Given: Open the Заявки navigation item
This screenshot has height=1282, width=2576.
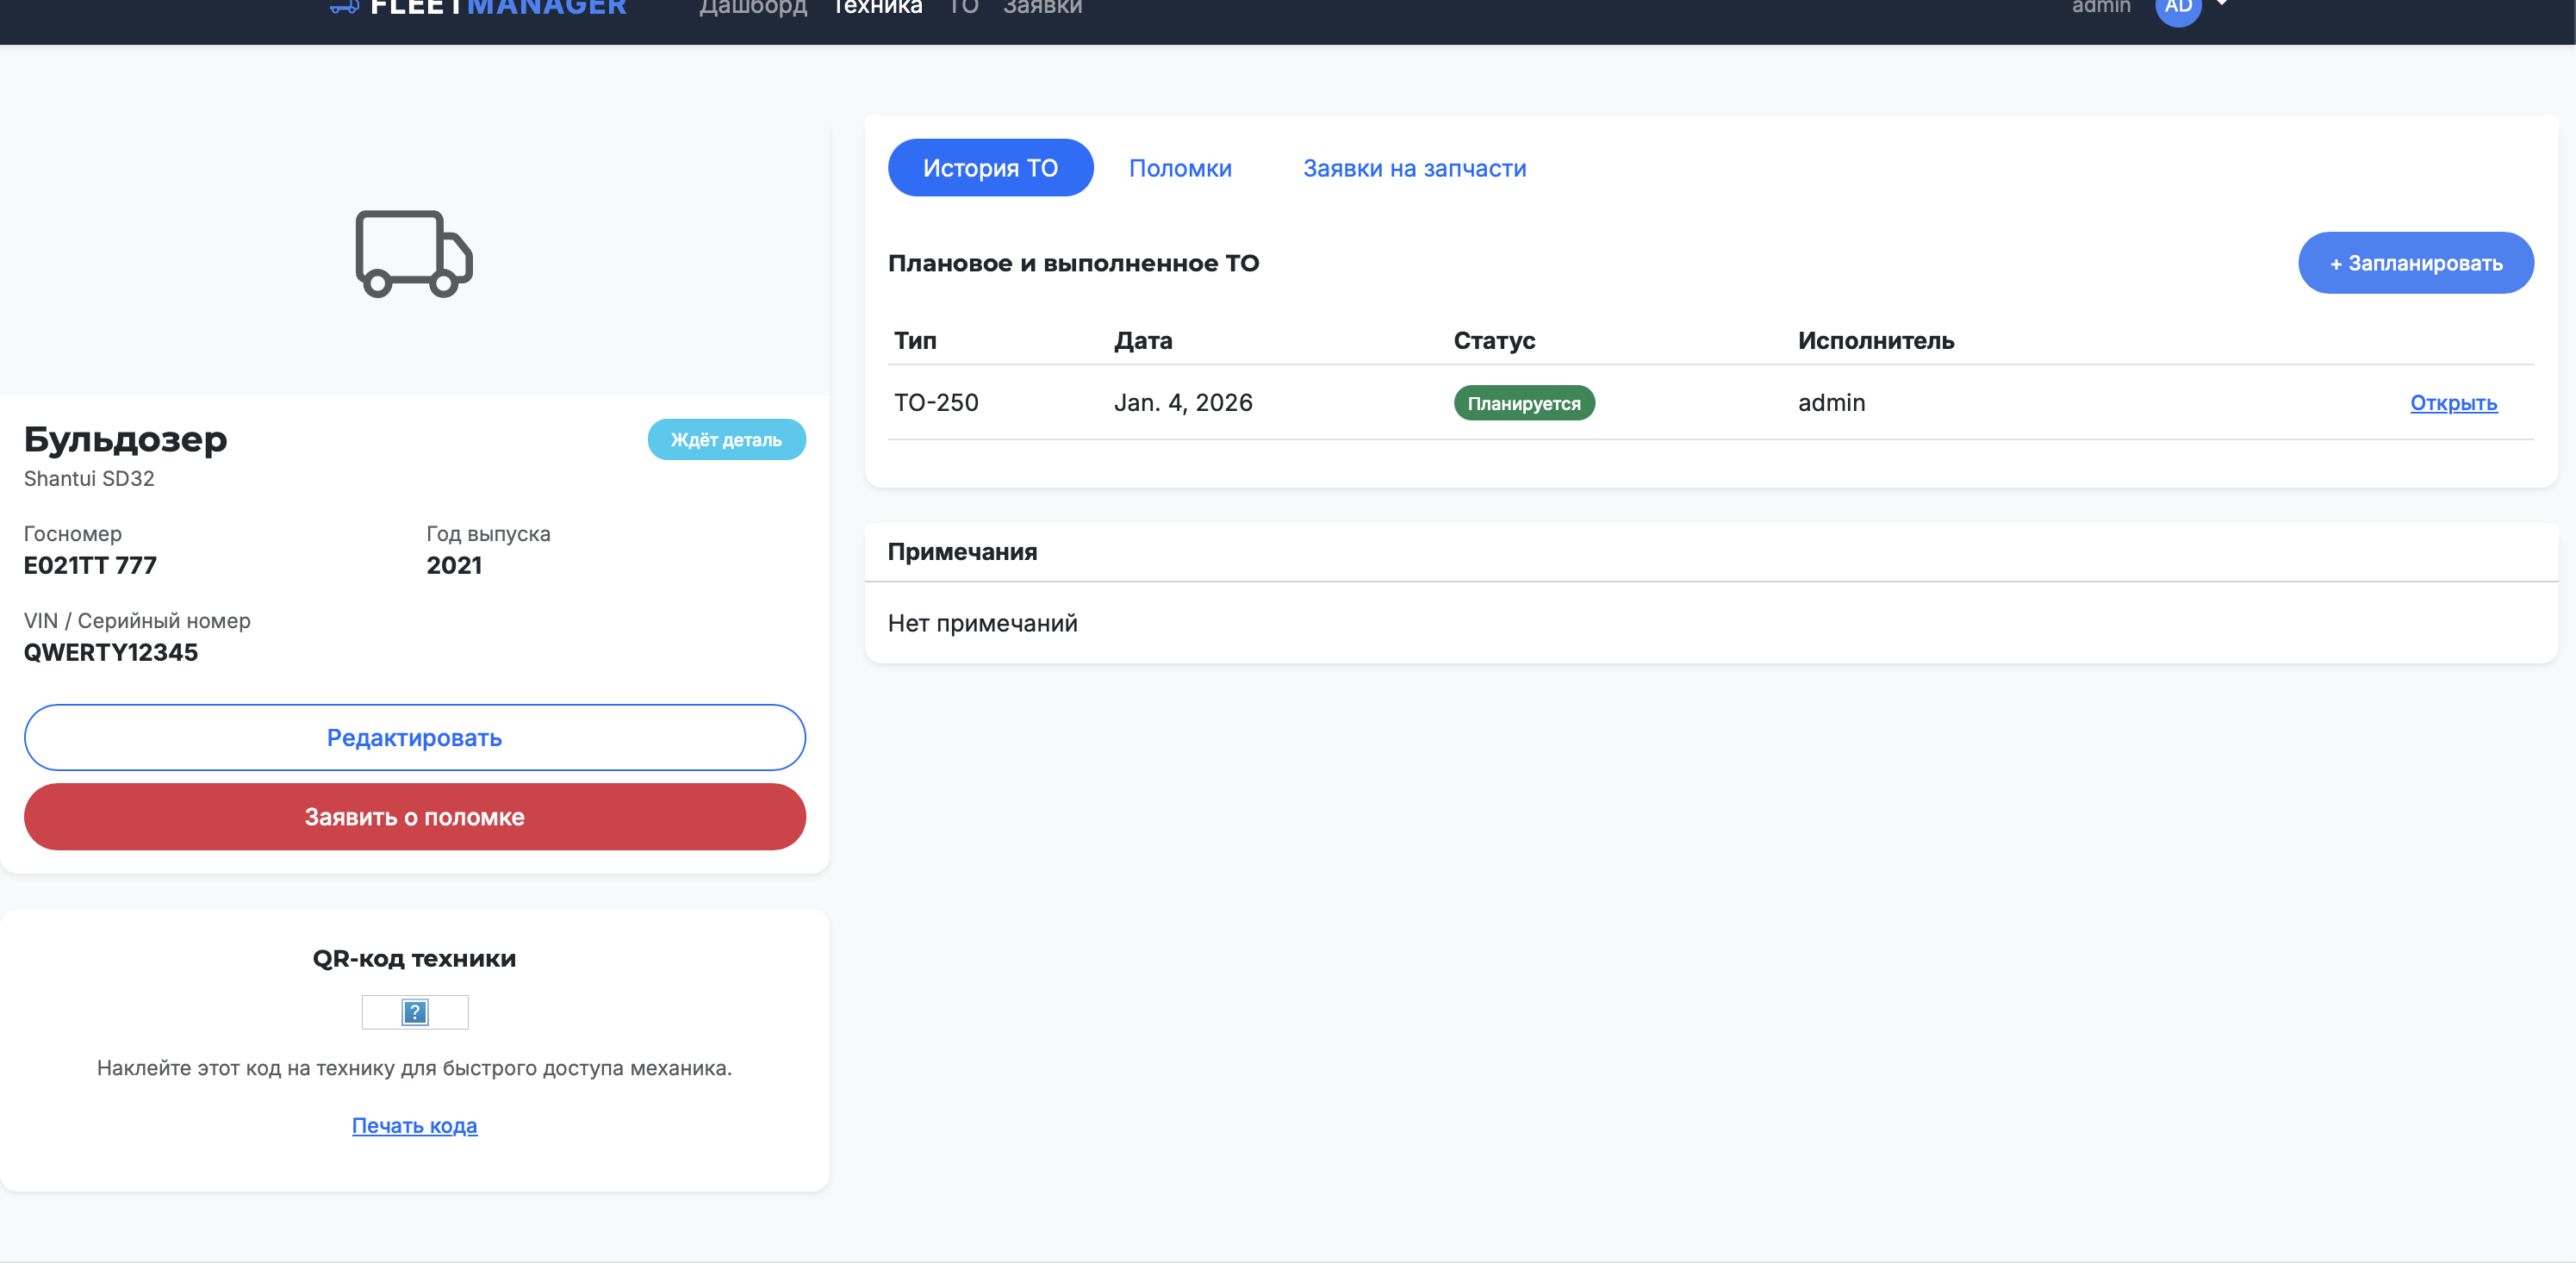Looking at the screenshot, I should [1042, 8].
